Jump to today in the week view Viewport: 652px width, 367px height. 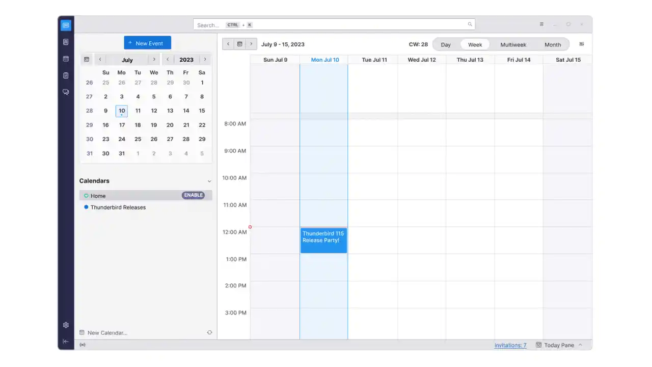coord(239,44)
